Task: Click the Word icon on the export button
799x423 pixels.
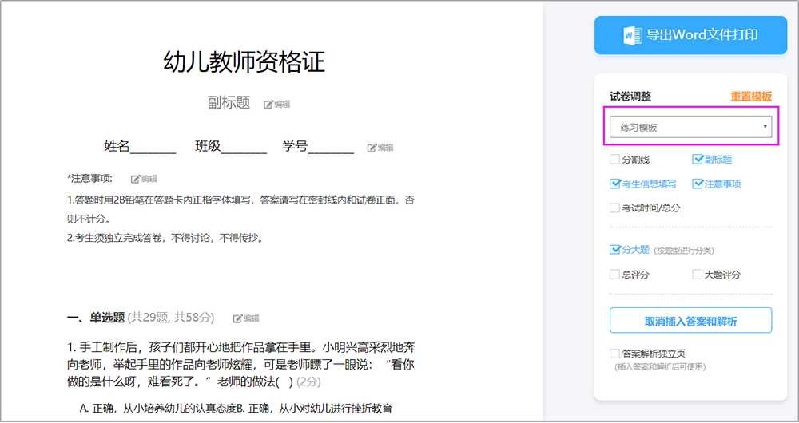Action: tap(633, 35)
